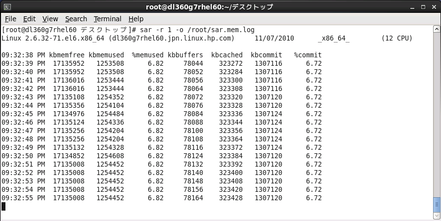Open the Edit menu

point(29,19)
